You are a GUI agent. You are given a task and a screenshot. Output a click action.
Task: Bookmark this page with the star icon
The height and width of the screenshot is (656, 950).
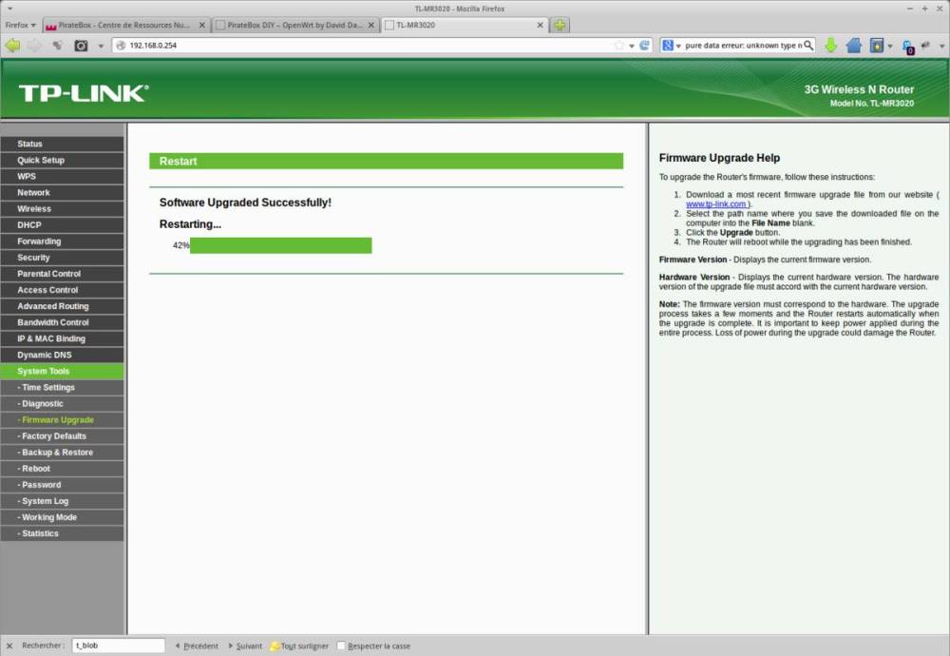click(619, 46)
